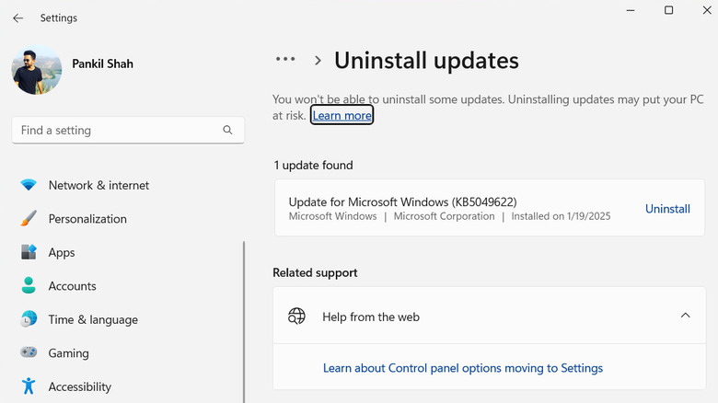Click the Time & language globe icon

click(29, 319)
